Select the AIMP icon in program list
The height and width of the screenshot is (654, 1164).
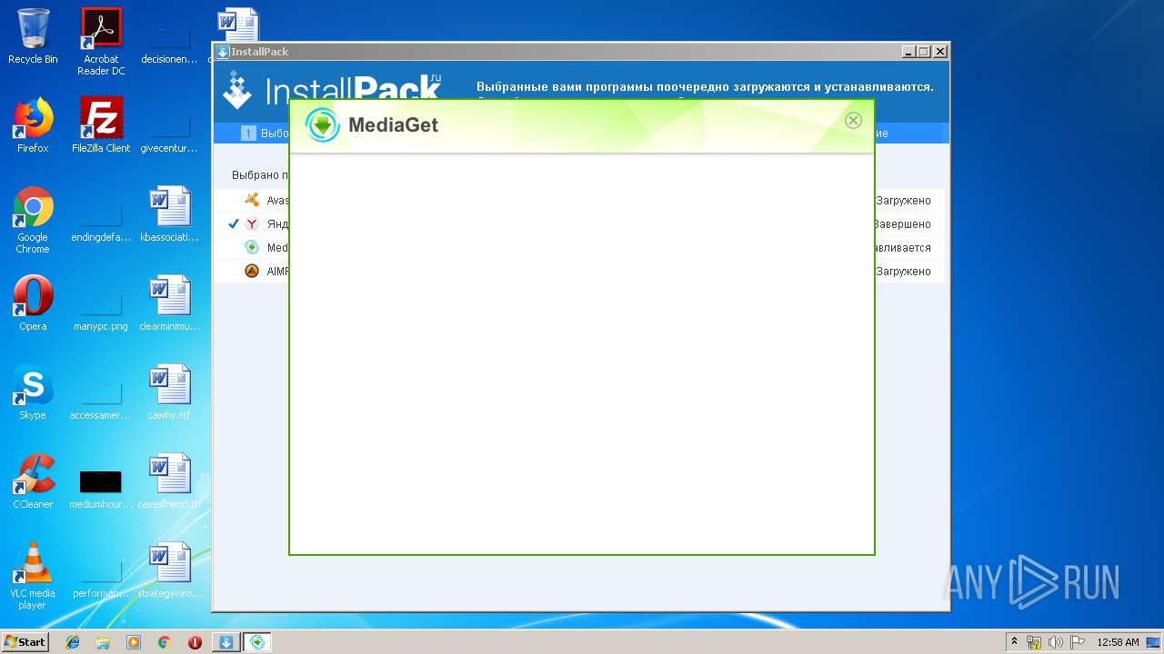252,271
